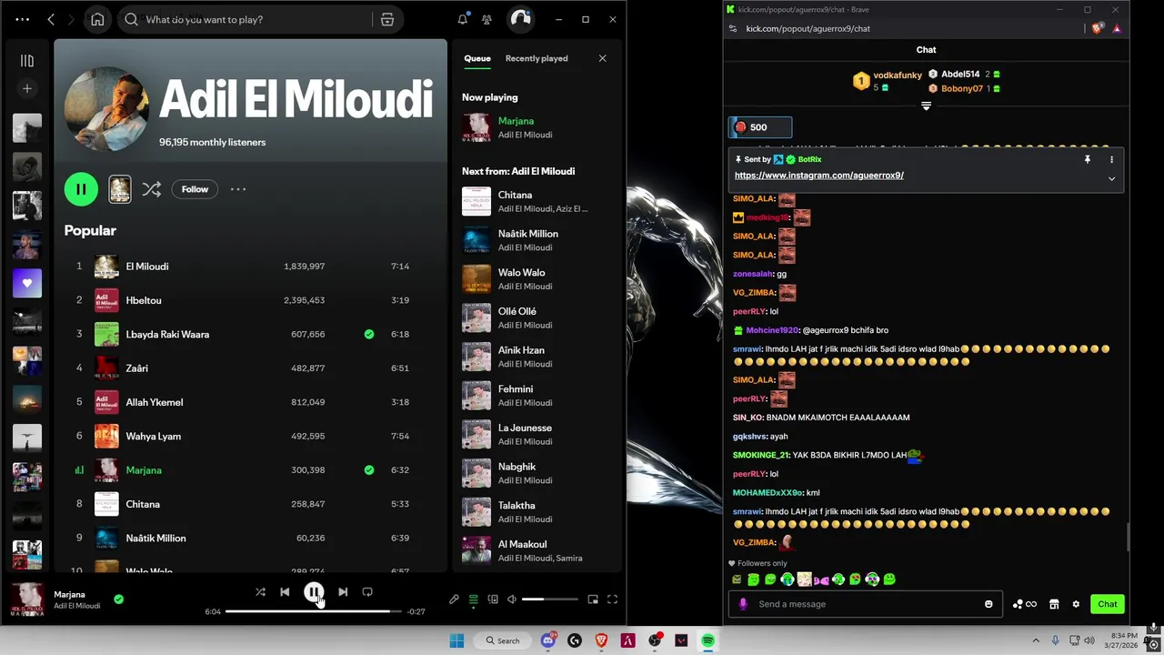Open vodkafunky leaderboard profile
The height and width of the screenshot is (655, 1164).
[x=897, y=76]
